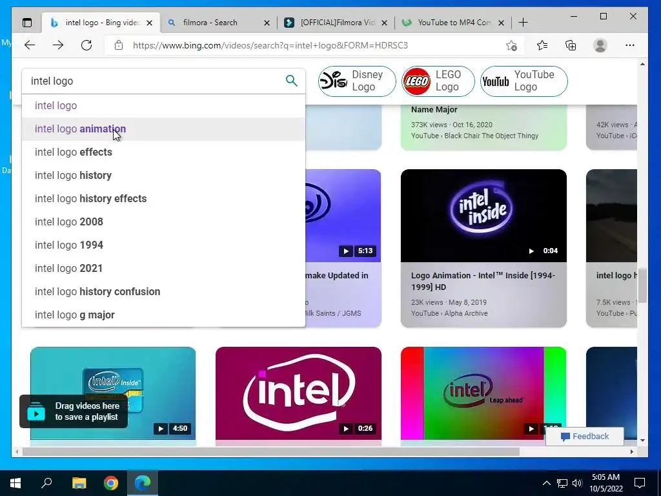Click 'Drag videos here to save a playlist' box
The image size is (661, 496).
coord(74,411)
